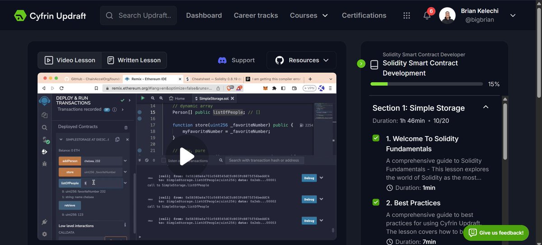Viewport: 542px width, 245px height.
Task: Click the 15% course progress bar
Action: click(x=426, y=84)
